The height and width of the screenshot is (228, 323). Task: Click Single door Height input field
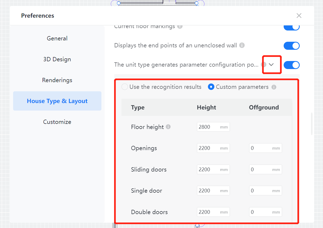pos(208,191)
